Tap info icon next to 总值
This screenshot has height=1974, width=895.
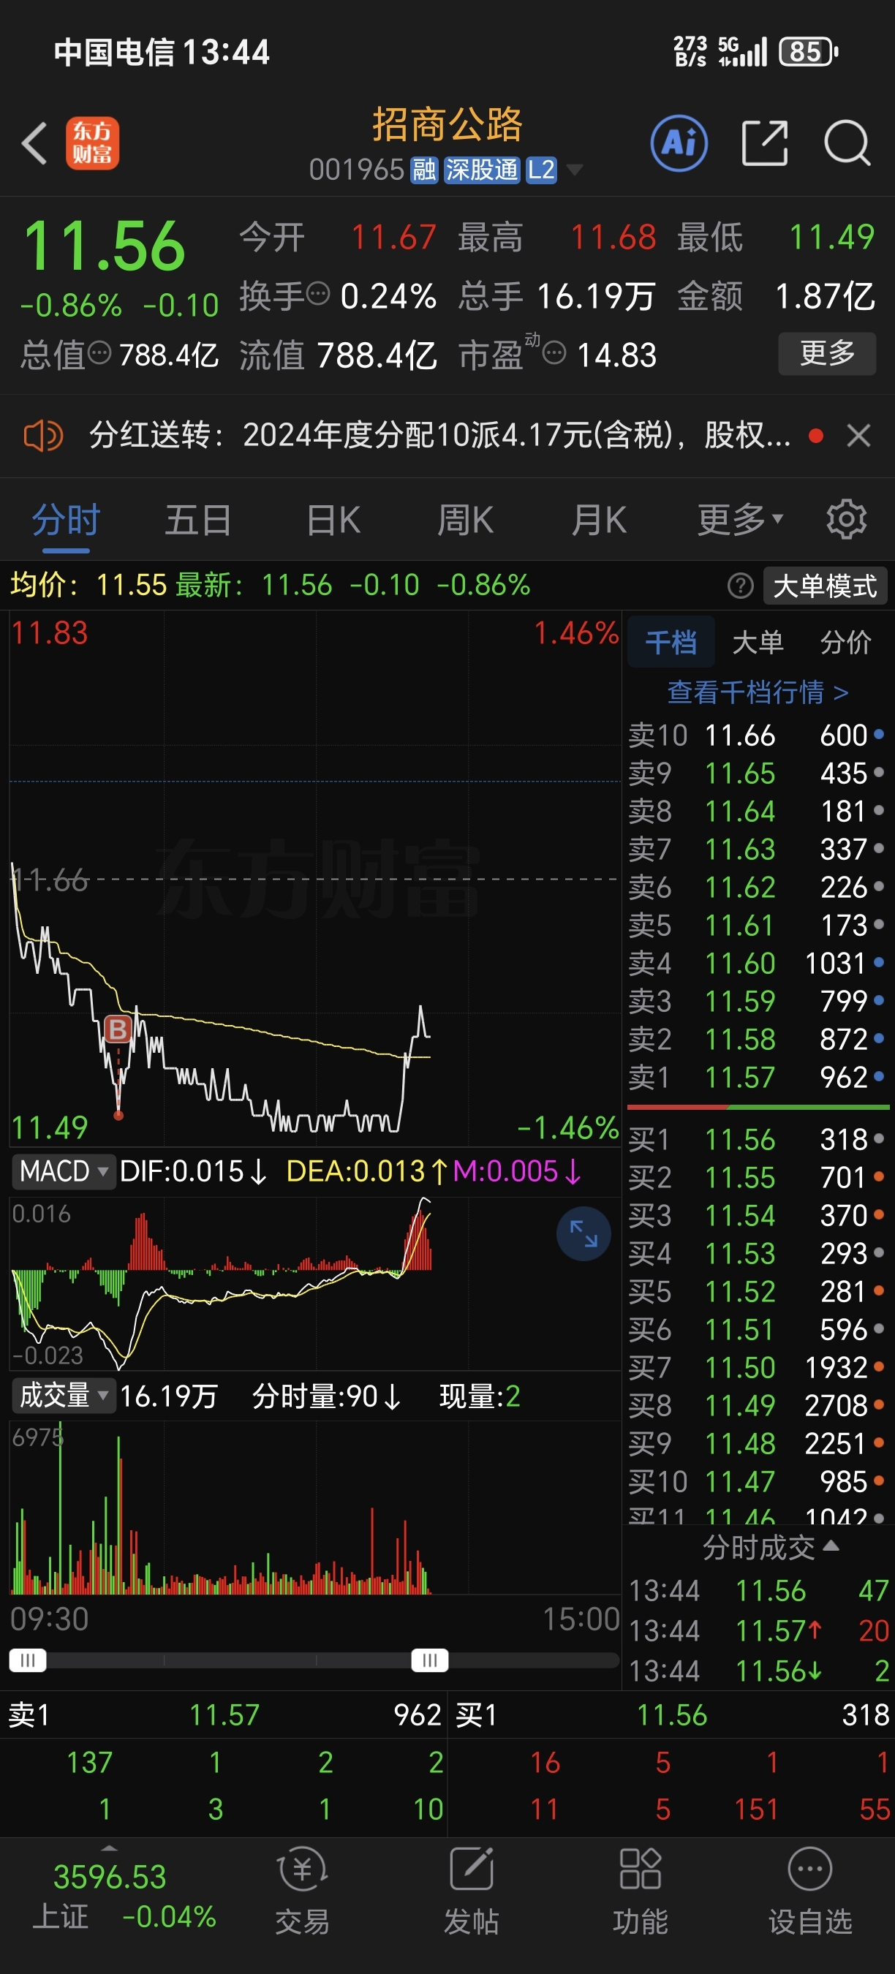[99, 352]
